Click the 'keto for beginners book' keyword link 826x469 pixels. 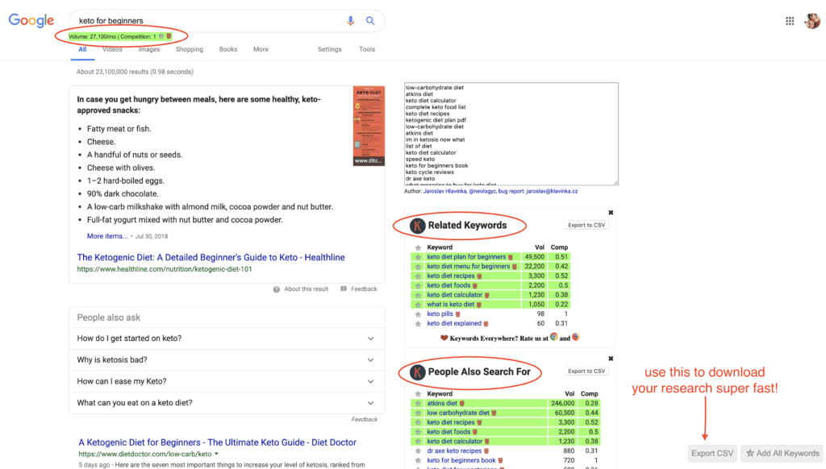(x=461, y=461)
